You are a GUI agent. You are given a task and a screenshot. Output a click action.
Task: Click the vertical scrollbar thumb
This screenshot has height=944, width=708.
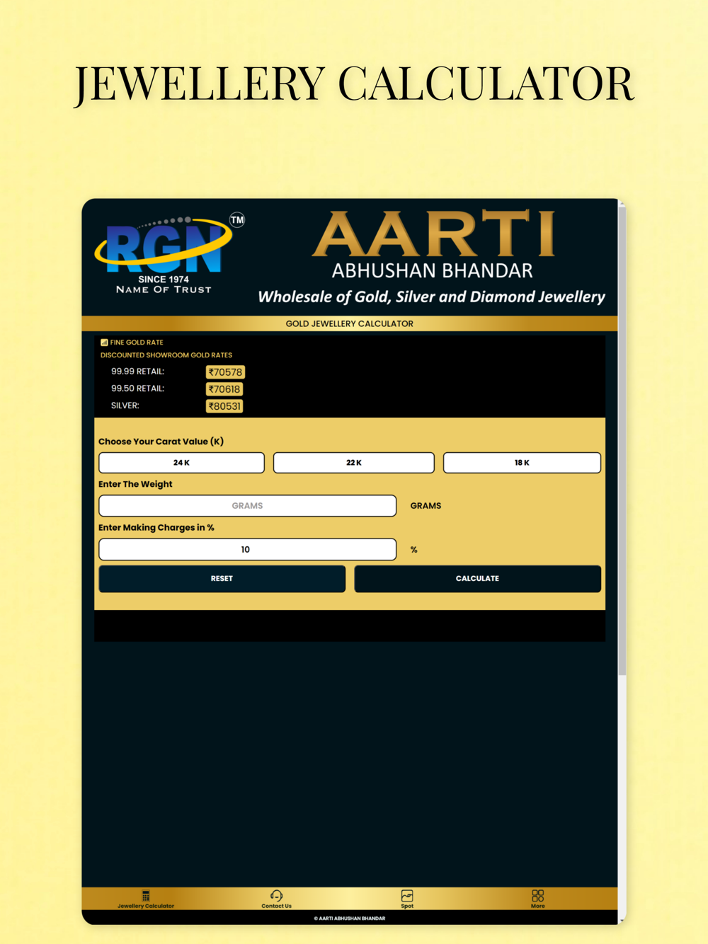622,442
